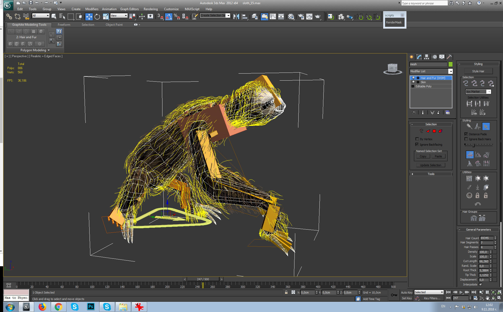Toggle the Skin modifier lightbulb
The width and height of the screenshot is (503, 312).
click(x=413, y=82)
